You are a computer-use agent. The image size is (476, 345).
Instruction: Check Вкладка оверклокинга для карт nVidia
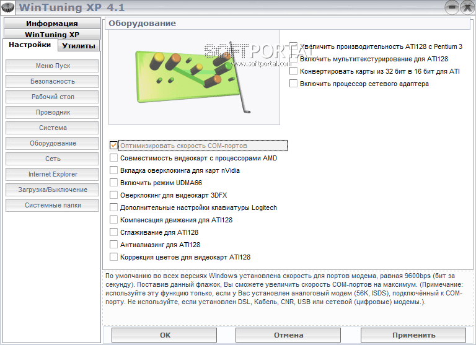113,170
